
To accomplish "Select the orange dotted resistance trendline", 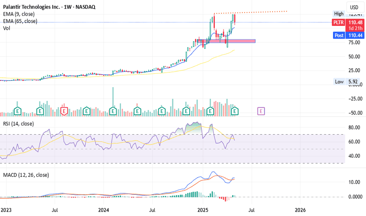I will [x=251, y=12].
